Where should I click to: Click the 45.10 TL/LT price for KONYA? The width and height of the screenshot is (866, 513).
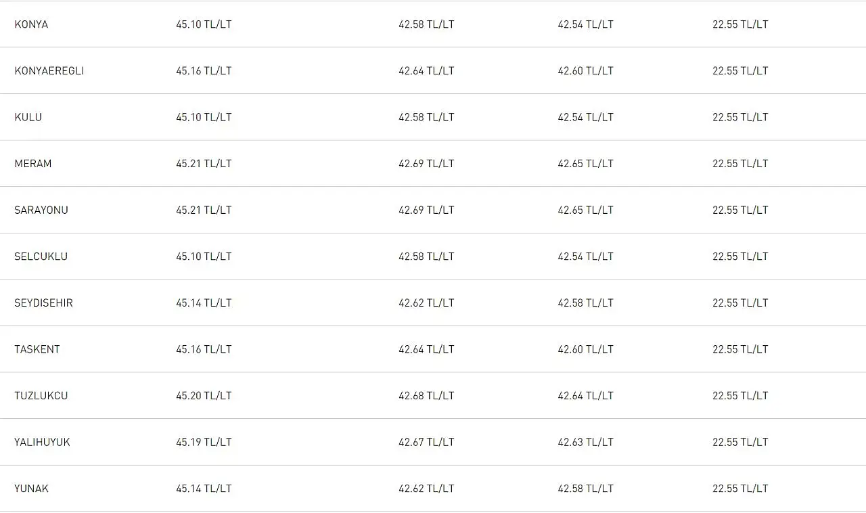(x=204, y=24)
